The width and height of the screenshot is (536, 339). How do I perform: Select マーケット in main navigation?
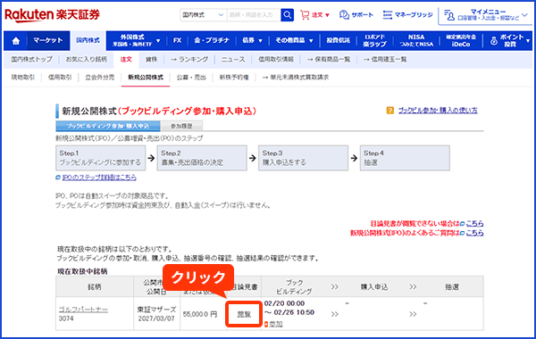pos(48,41)
